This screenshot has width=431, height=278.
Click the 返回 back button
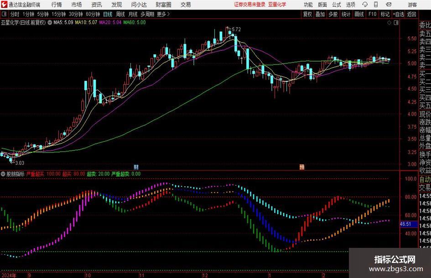pyautogui.click(x=411, y=14)
